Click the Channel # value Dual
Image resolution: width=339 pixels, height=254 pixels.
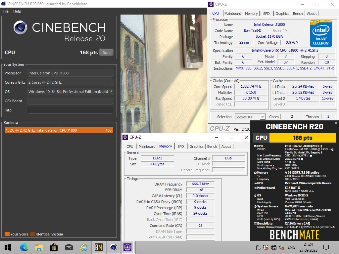229,158
